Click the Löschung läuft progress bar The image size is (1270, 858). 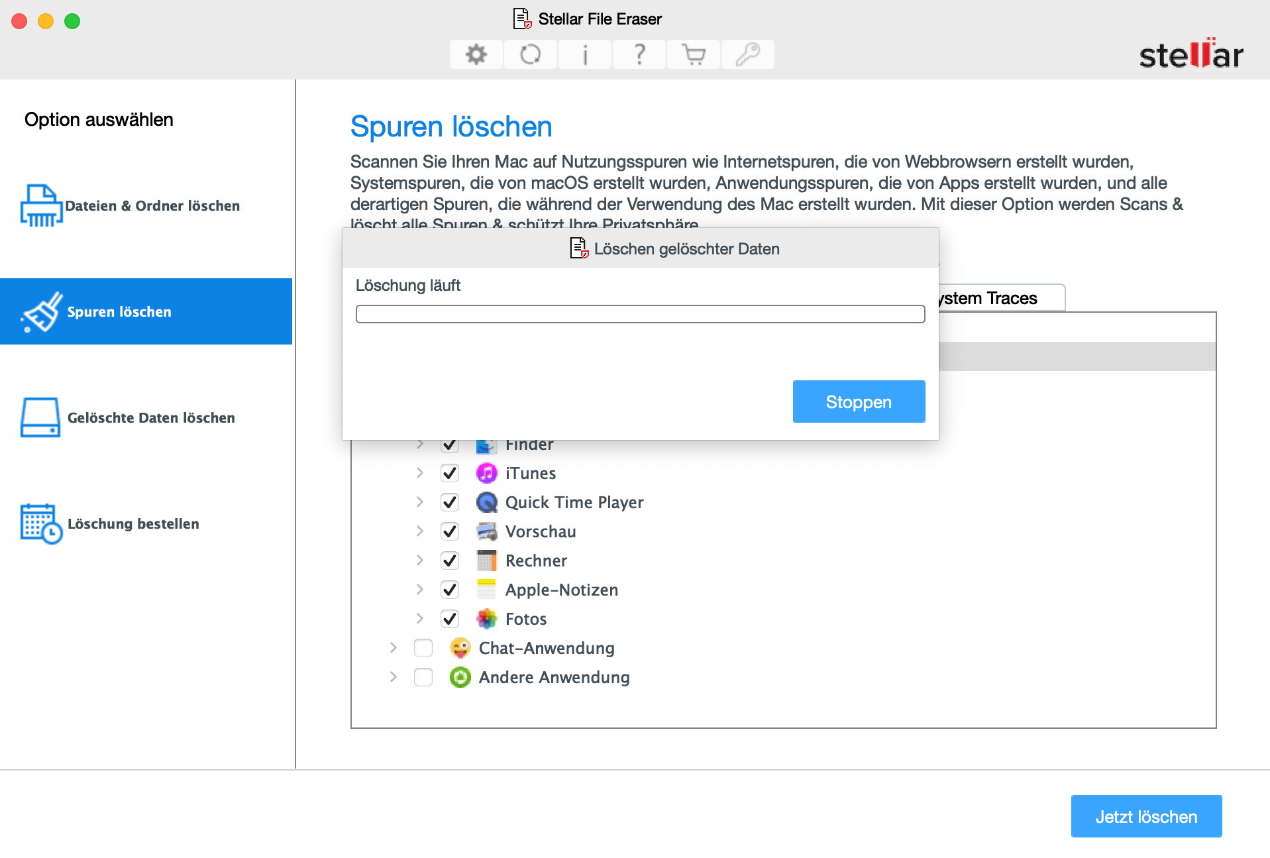(640, 314)
